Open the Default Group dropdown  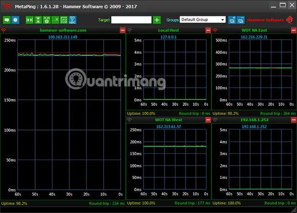[x=202, y=20]
